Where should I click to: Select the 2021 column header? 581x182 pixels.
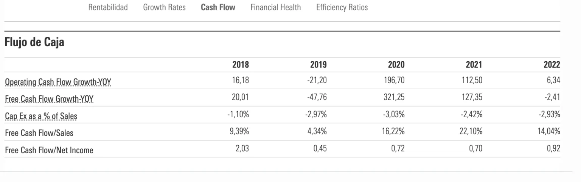[x=474, y=65]
